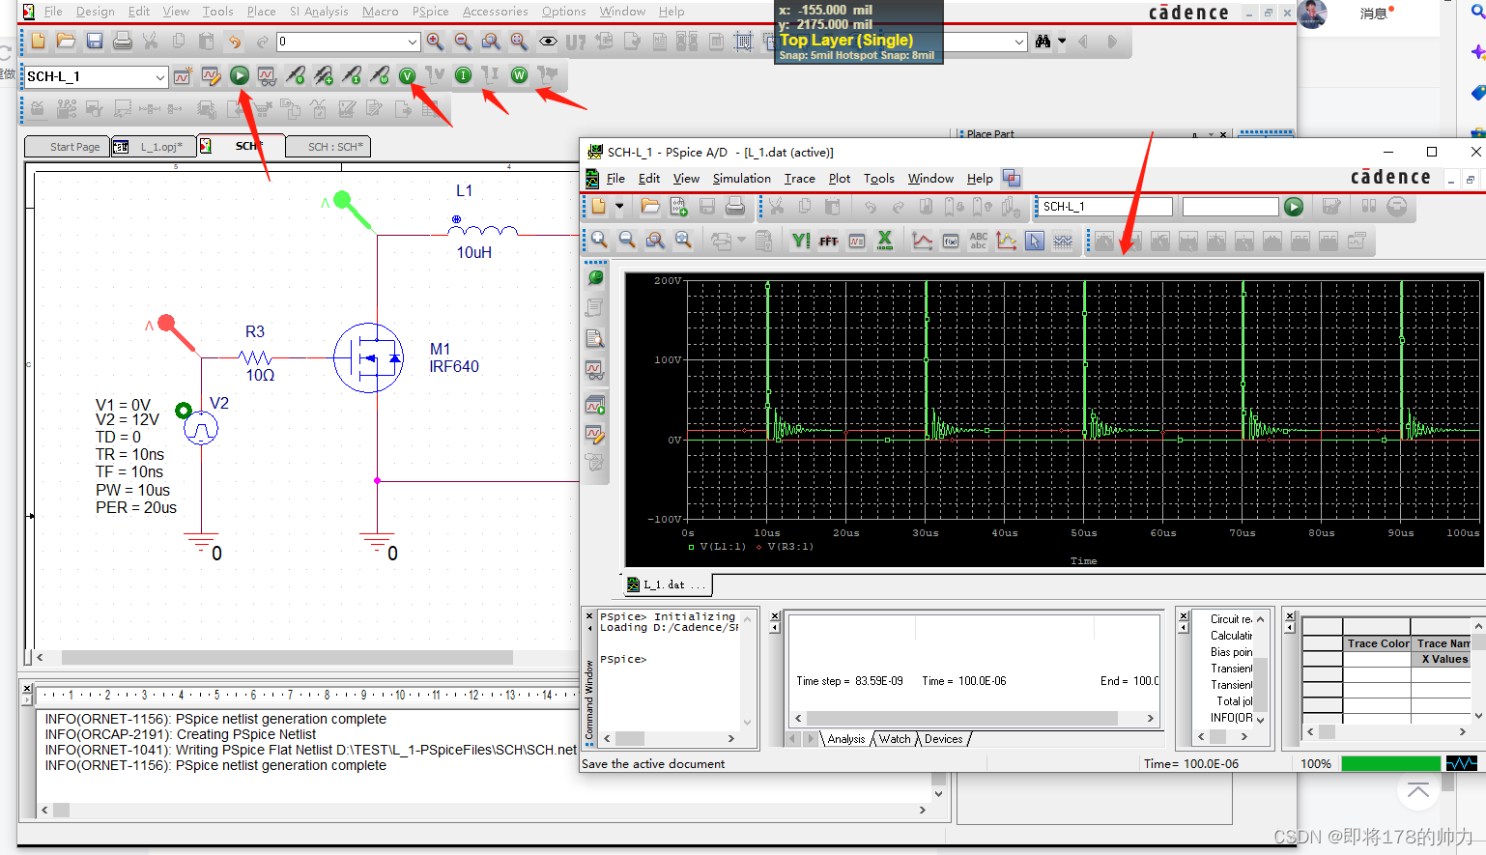Open file in Capture toolbar
Viewport: 1486px width, 855px height.
tap(66, 42)
